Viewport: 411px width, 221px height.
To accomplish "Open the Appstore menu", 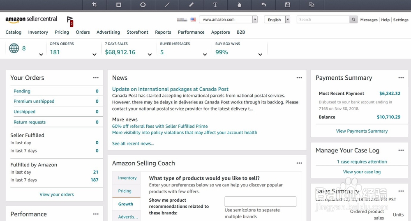I will point(220,32).
